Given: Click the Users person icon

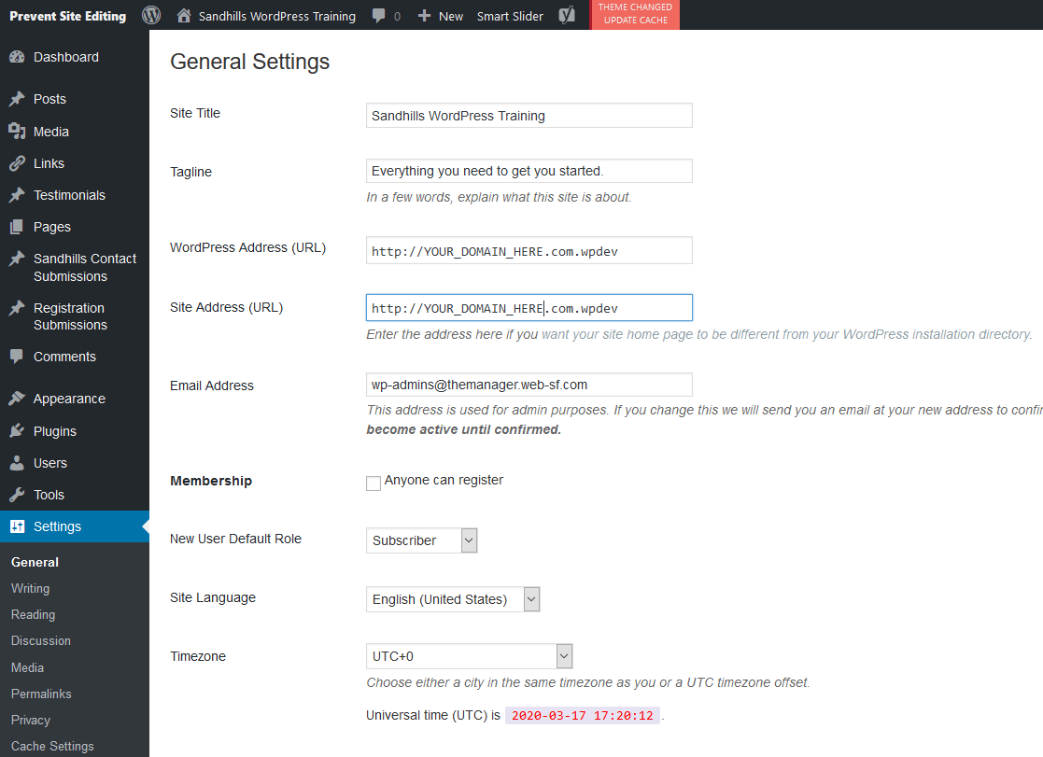Looking at the screenshot, I should click(18, 463).
